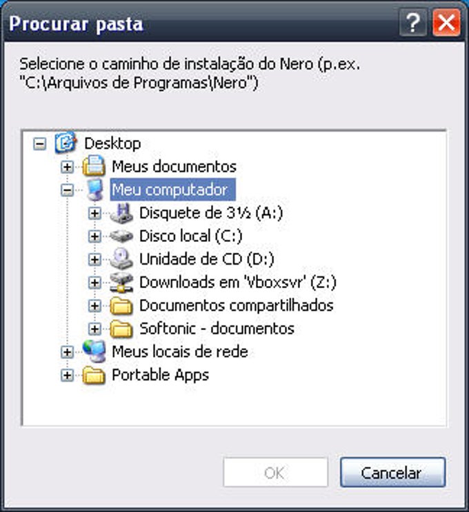Expand Downloads em 'Vboxsvr' (Z:) node
This screenshot has width=469, height=512.
point(94,283)
